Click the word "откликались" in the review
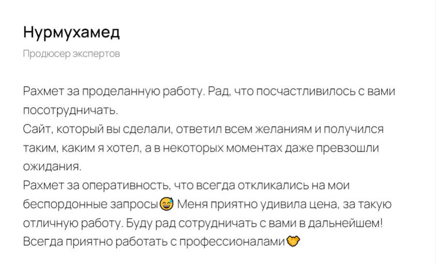 (279, 186)
